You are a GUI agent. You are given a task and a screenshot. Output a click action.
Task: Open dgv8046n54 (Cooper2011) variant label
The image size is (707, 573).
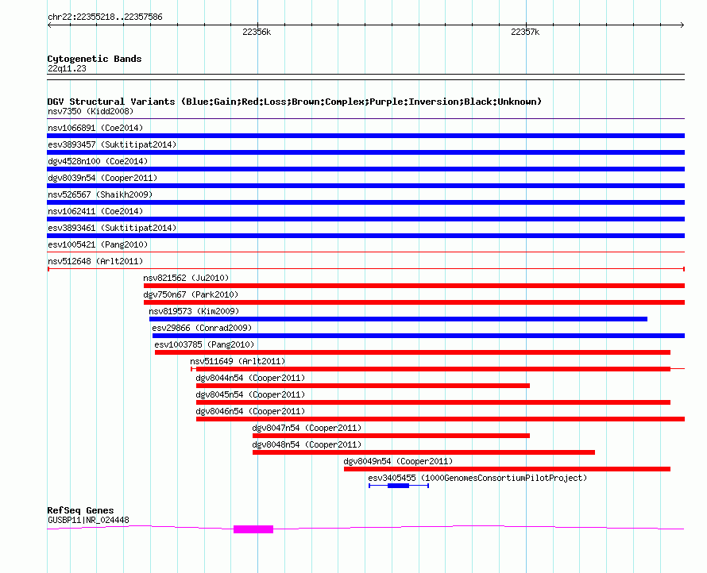click(x=250, y=411)
